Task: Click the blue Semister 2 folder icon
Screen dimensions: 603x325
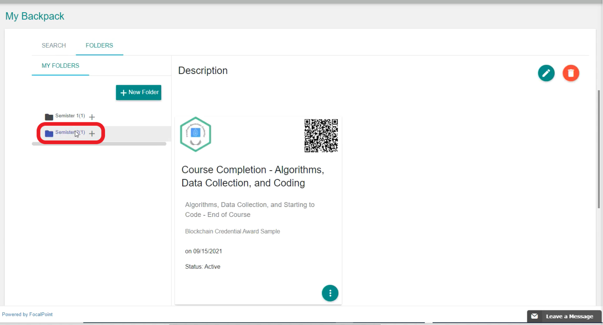Action: (x=49, y=133)
